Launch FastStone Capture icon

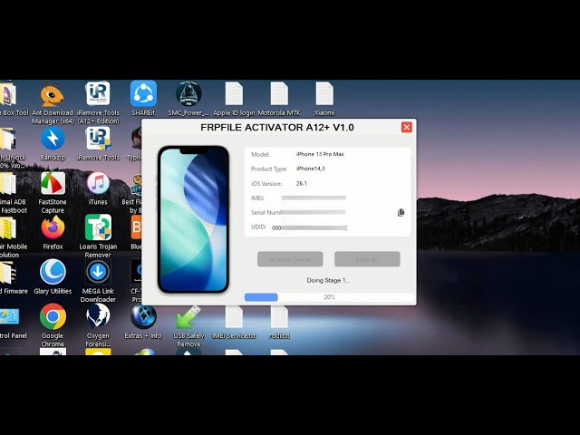53,183
